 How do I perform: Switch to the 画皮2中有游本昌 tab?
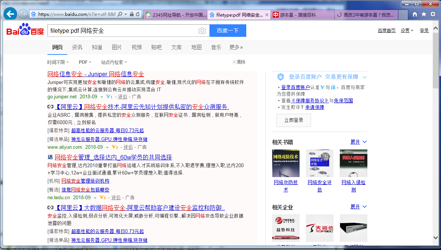(366, 15)
